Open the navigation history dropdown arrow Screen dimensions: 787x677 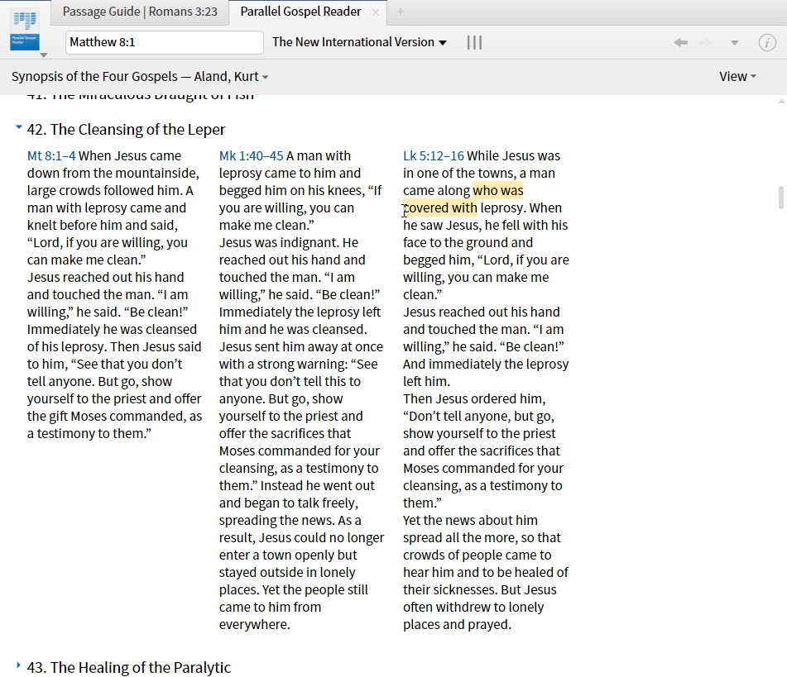(734, 43)
